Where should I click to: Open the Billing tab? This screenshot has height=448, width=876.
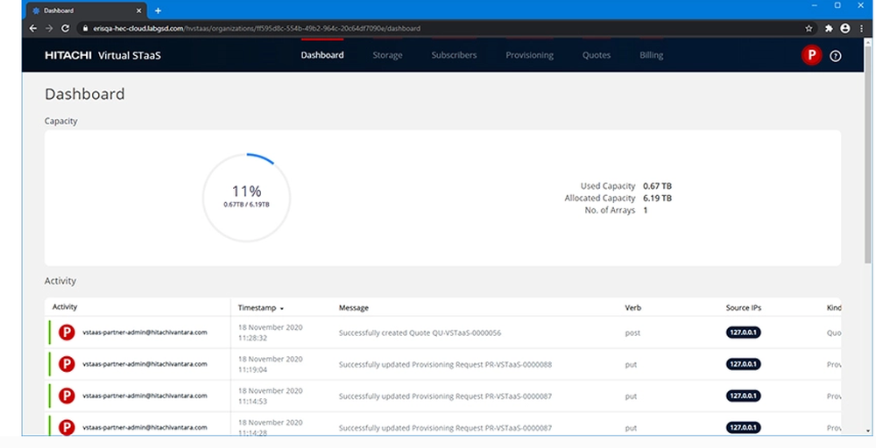click(652, 55)
